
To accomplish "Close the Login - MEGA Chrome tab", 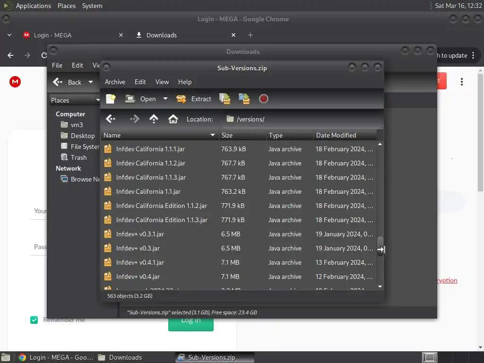I will (x=121, y=35).
